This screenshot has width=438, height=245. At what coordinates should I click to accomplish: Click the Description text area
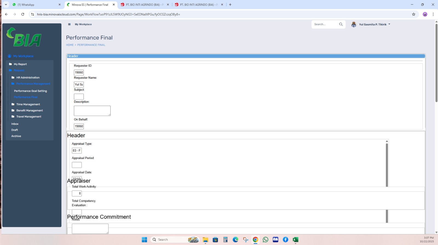(x=92, y=111)
